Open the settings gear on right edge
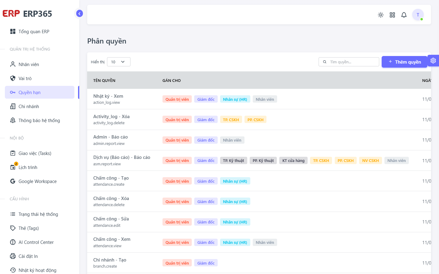Image resolution: width=439 pixels, height=274 pixels. point(433,61)
